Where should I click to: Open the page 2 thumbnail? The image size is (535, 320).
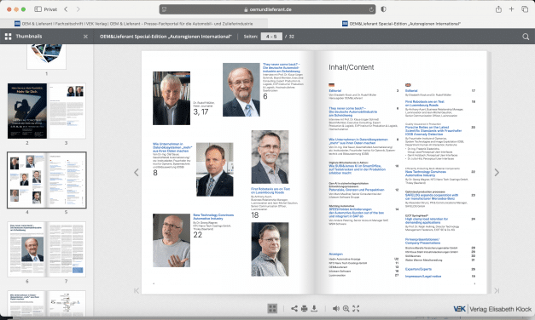(x=27, y=111)
